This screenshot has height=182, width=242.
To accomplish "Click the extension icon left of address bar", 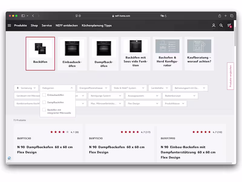I will 77,16.
